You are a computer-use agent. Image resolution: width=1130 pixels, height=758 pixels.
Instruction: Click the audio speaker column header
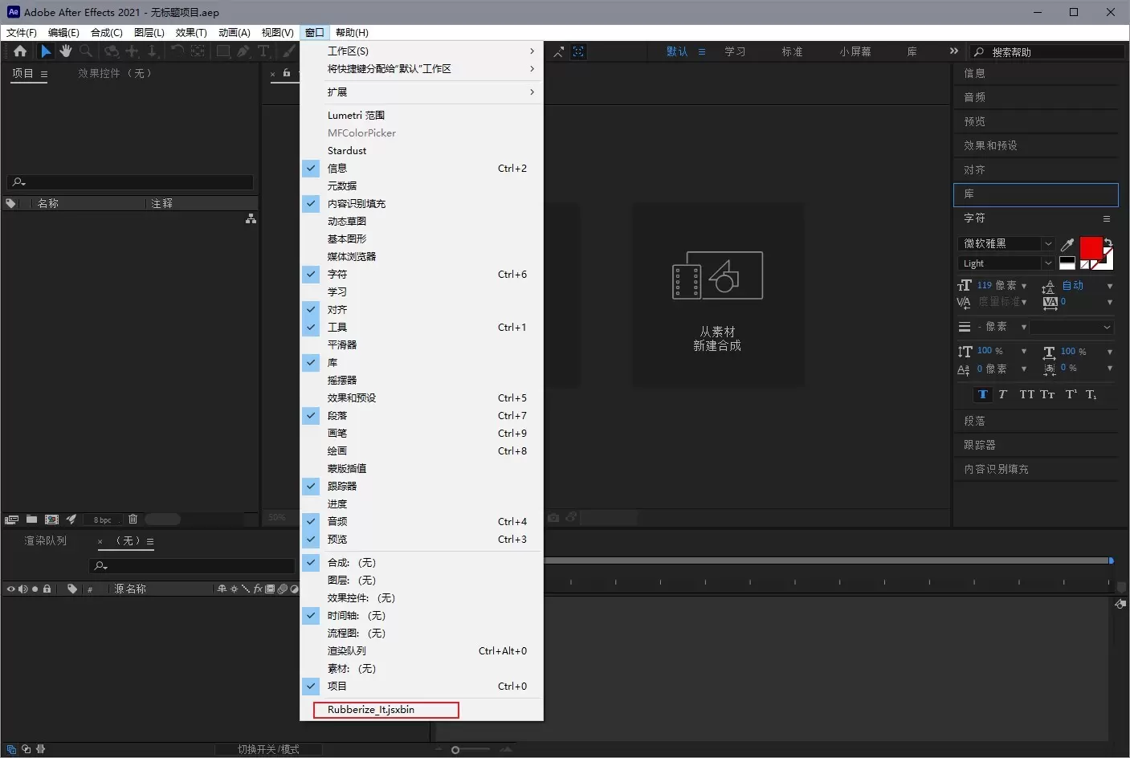click(x=22, y=589)
